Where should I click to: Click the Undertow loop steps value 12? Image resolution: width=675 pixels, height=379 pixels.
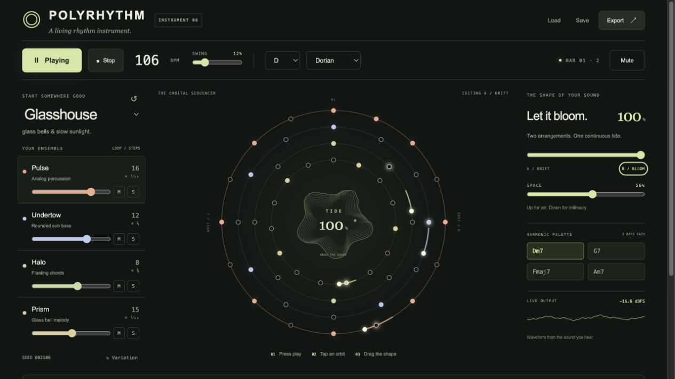[135, 216]
